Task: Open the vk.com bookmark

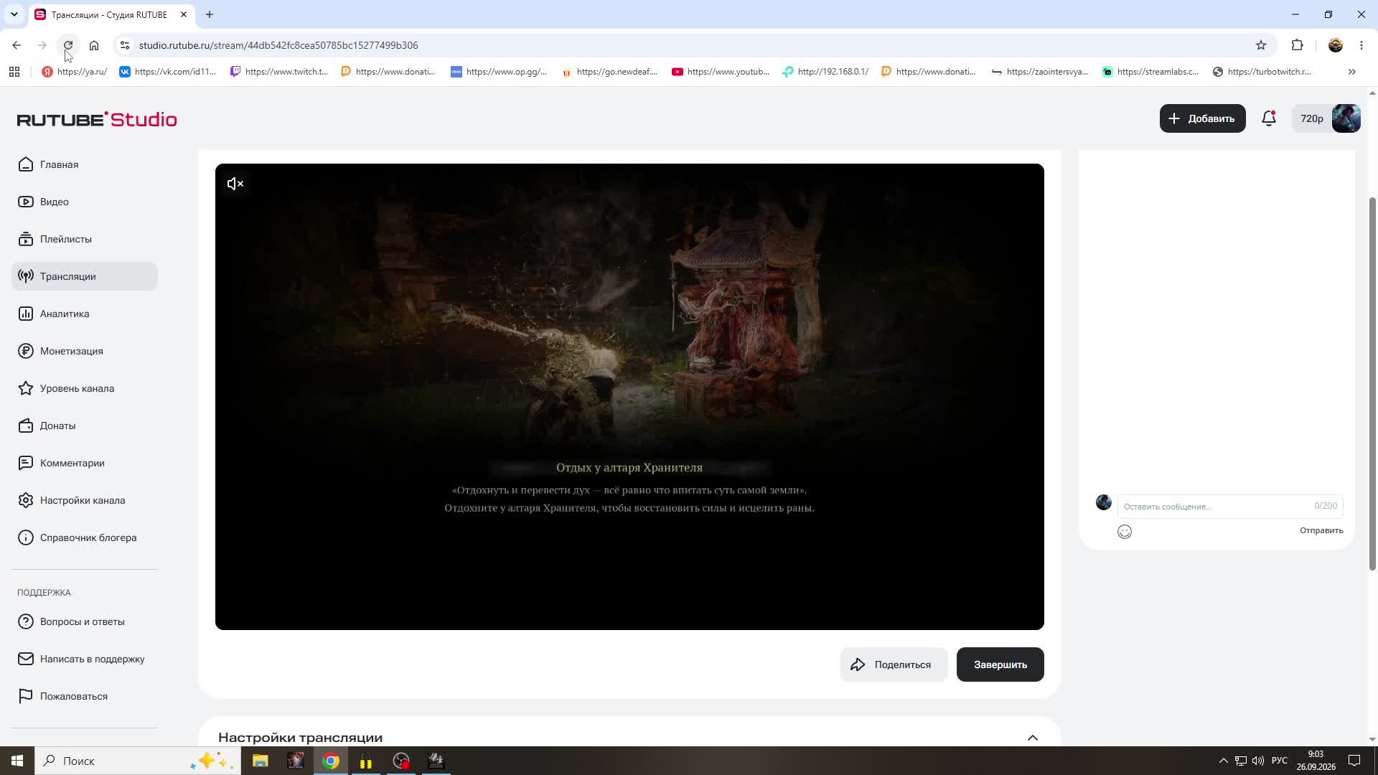Action: click(x=168, y=72)
